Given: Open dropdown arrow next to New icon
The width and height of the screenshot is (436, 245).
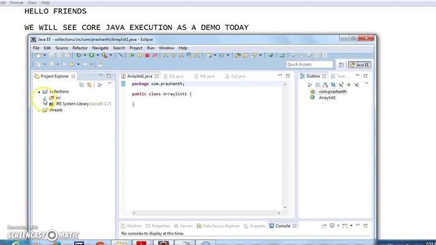Looking at the screenshot, I should pyautogui.click(x=44, y=55).
